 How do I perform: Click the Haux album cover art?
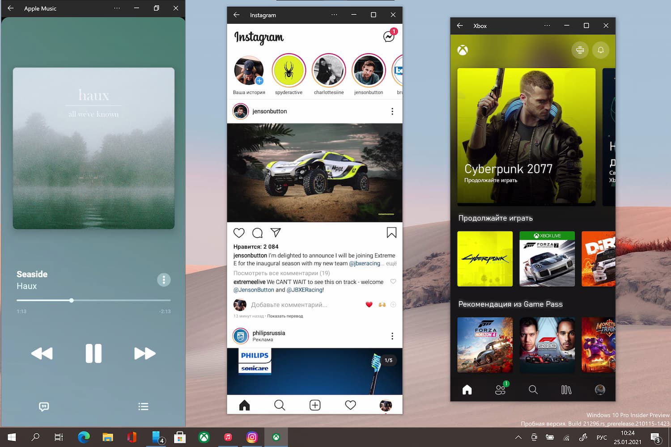(93, 148)
